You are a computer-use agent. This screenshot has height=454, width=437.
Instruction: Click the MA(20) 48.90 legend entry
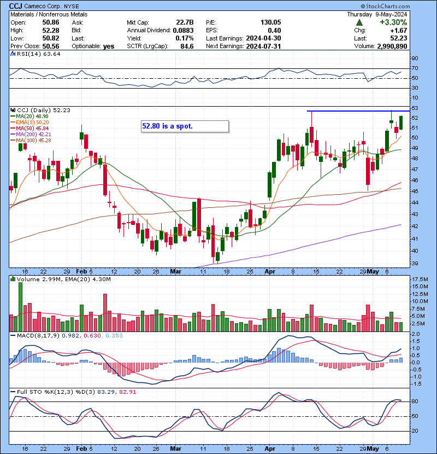(29, 116)
